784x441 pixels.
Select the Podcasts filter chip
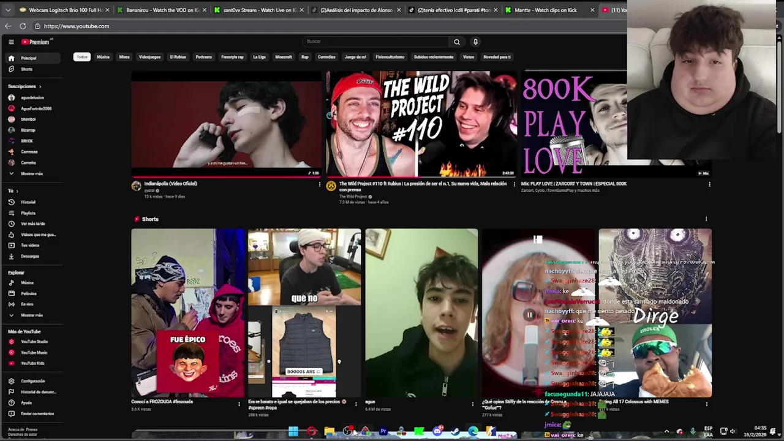pos(203,57)
